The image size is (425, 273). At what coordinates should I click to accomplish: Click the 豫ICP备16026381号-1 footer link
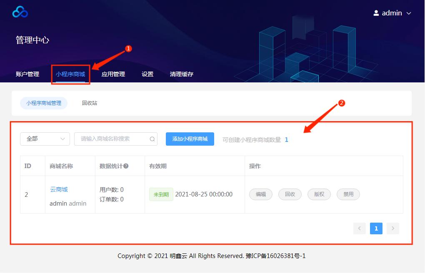[x=276, y=256]
